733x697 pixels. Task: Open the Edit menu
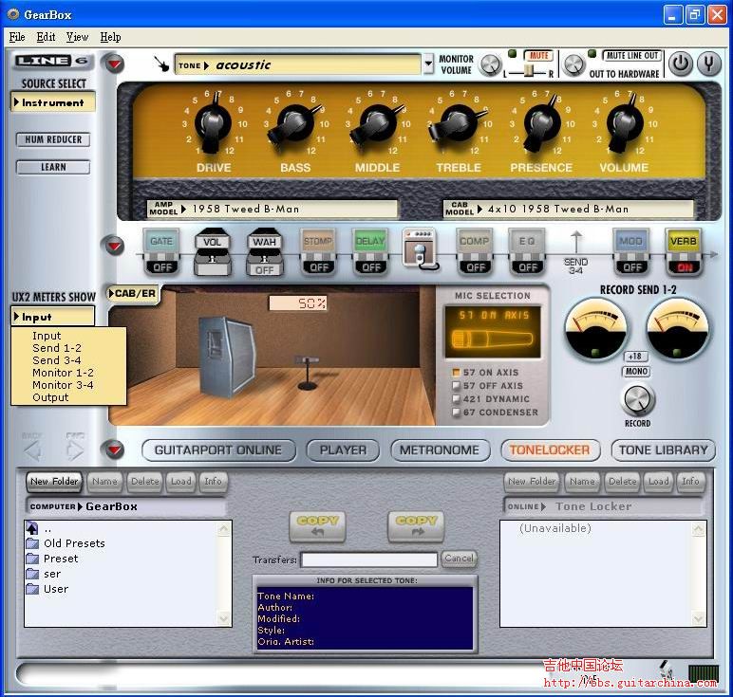(x=46, y=37)
